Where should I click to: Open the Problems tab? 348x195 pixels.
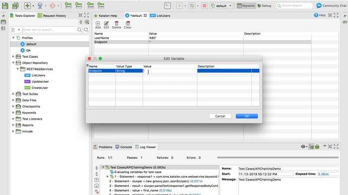[103, 147]
